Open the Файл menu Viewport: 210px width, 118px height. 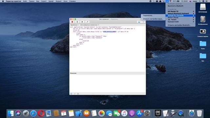[x=25, y=1]
